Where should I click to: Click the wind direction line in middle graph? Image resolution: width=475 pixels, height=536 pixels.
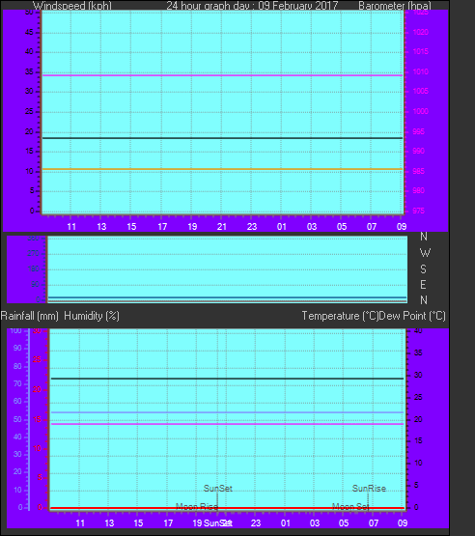(x=227, y=297)
